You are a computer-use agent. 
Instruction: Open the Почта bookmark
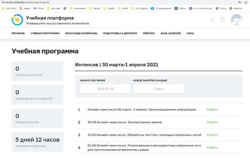click(x=221, y=8)
